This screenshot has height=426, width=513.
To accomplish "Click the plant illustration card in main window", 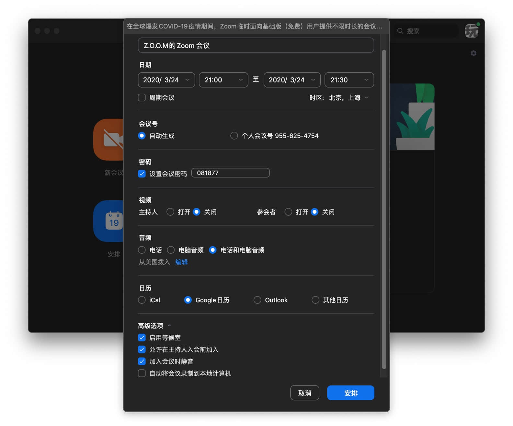I will tap(412, 117).
